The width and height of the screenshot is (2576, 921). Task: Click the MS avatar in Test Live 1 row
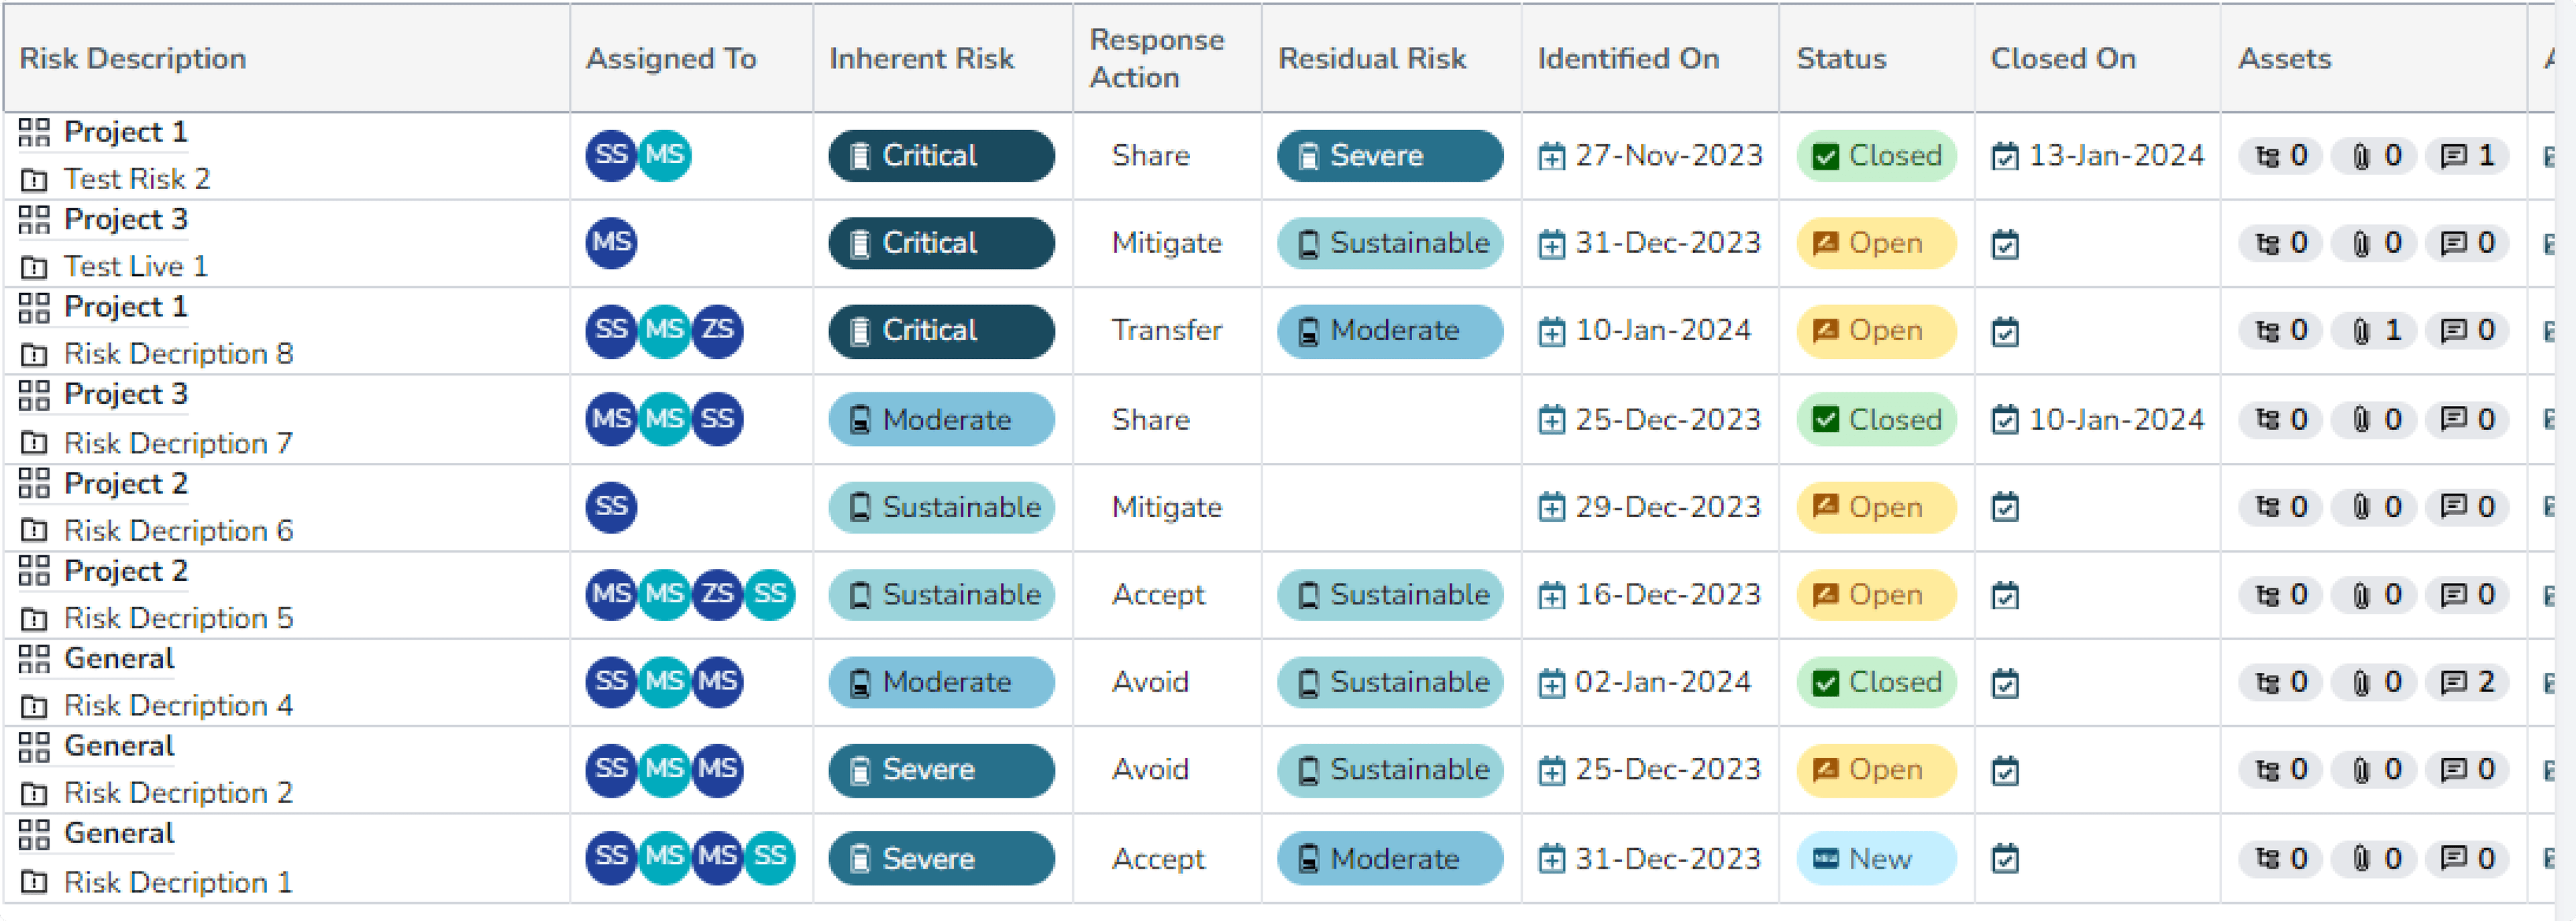pyautogui.click(x=611, y=243)
